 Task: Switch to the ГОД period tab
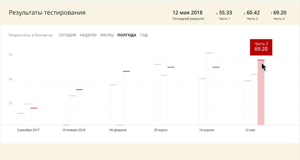144,35
